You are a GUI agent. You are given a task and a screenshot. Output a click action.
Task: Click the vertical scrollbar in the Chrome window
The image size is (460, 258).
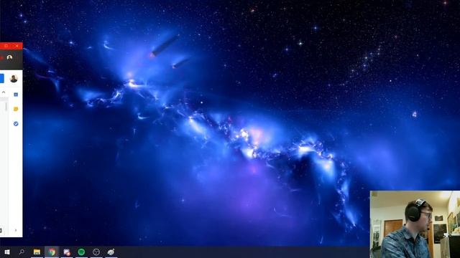click(6, 107)
